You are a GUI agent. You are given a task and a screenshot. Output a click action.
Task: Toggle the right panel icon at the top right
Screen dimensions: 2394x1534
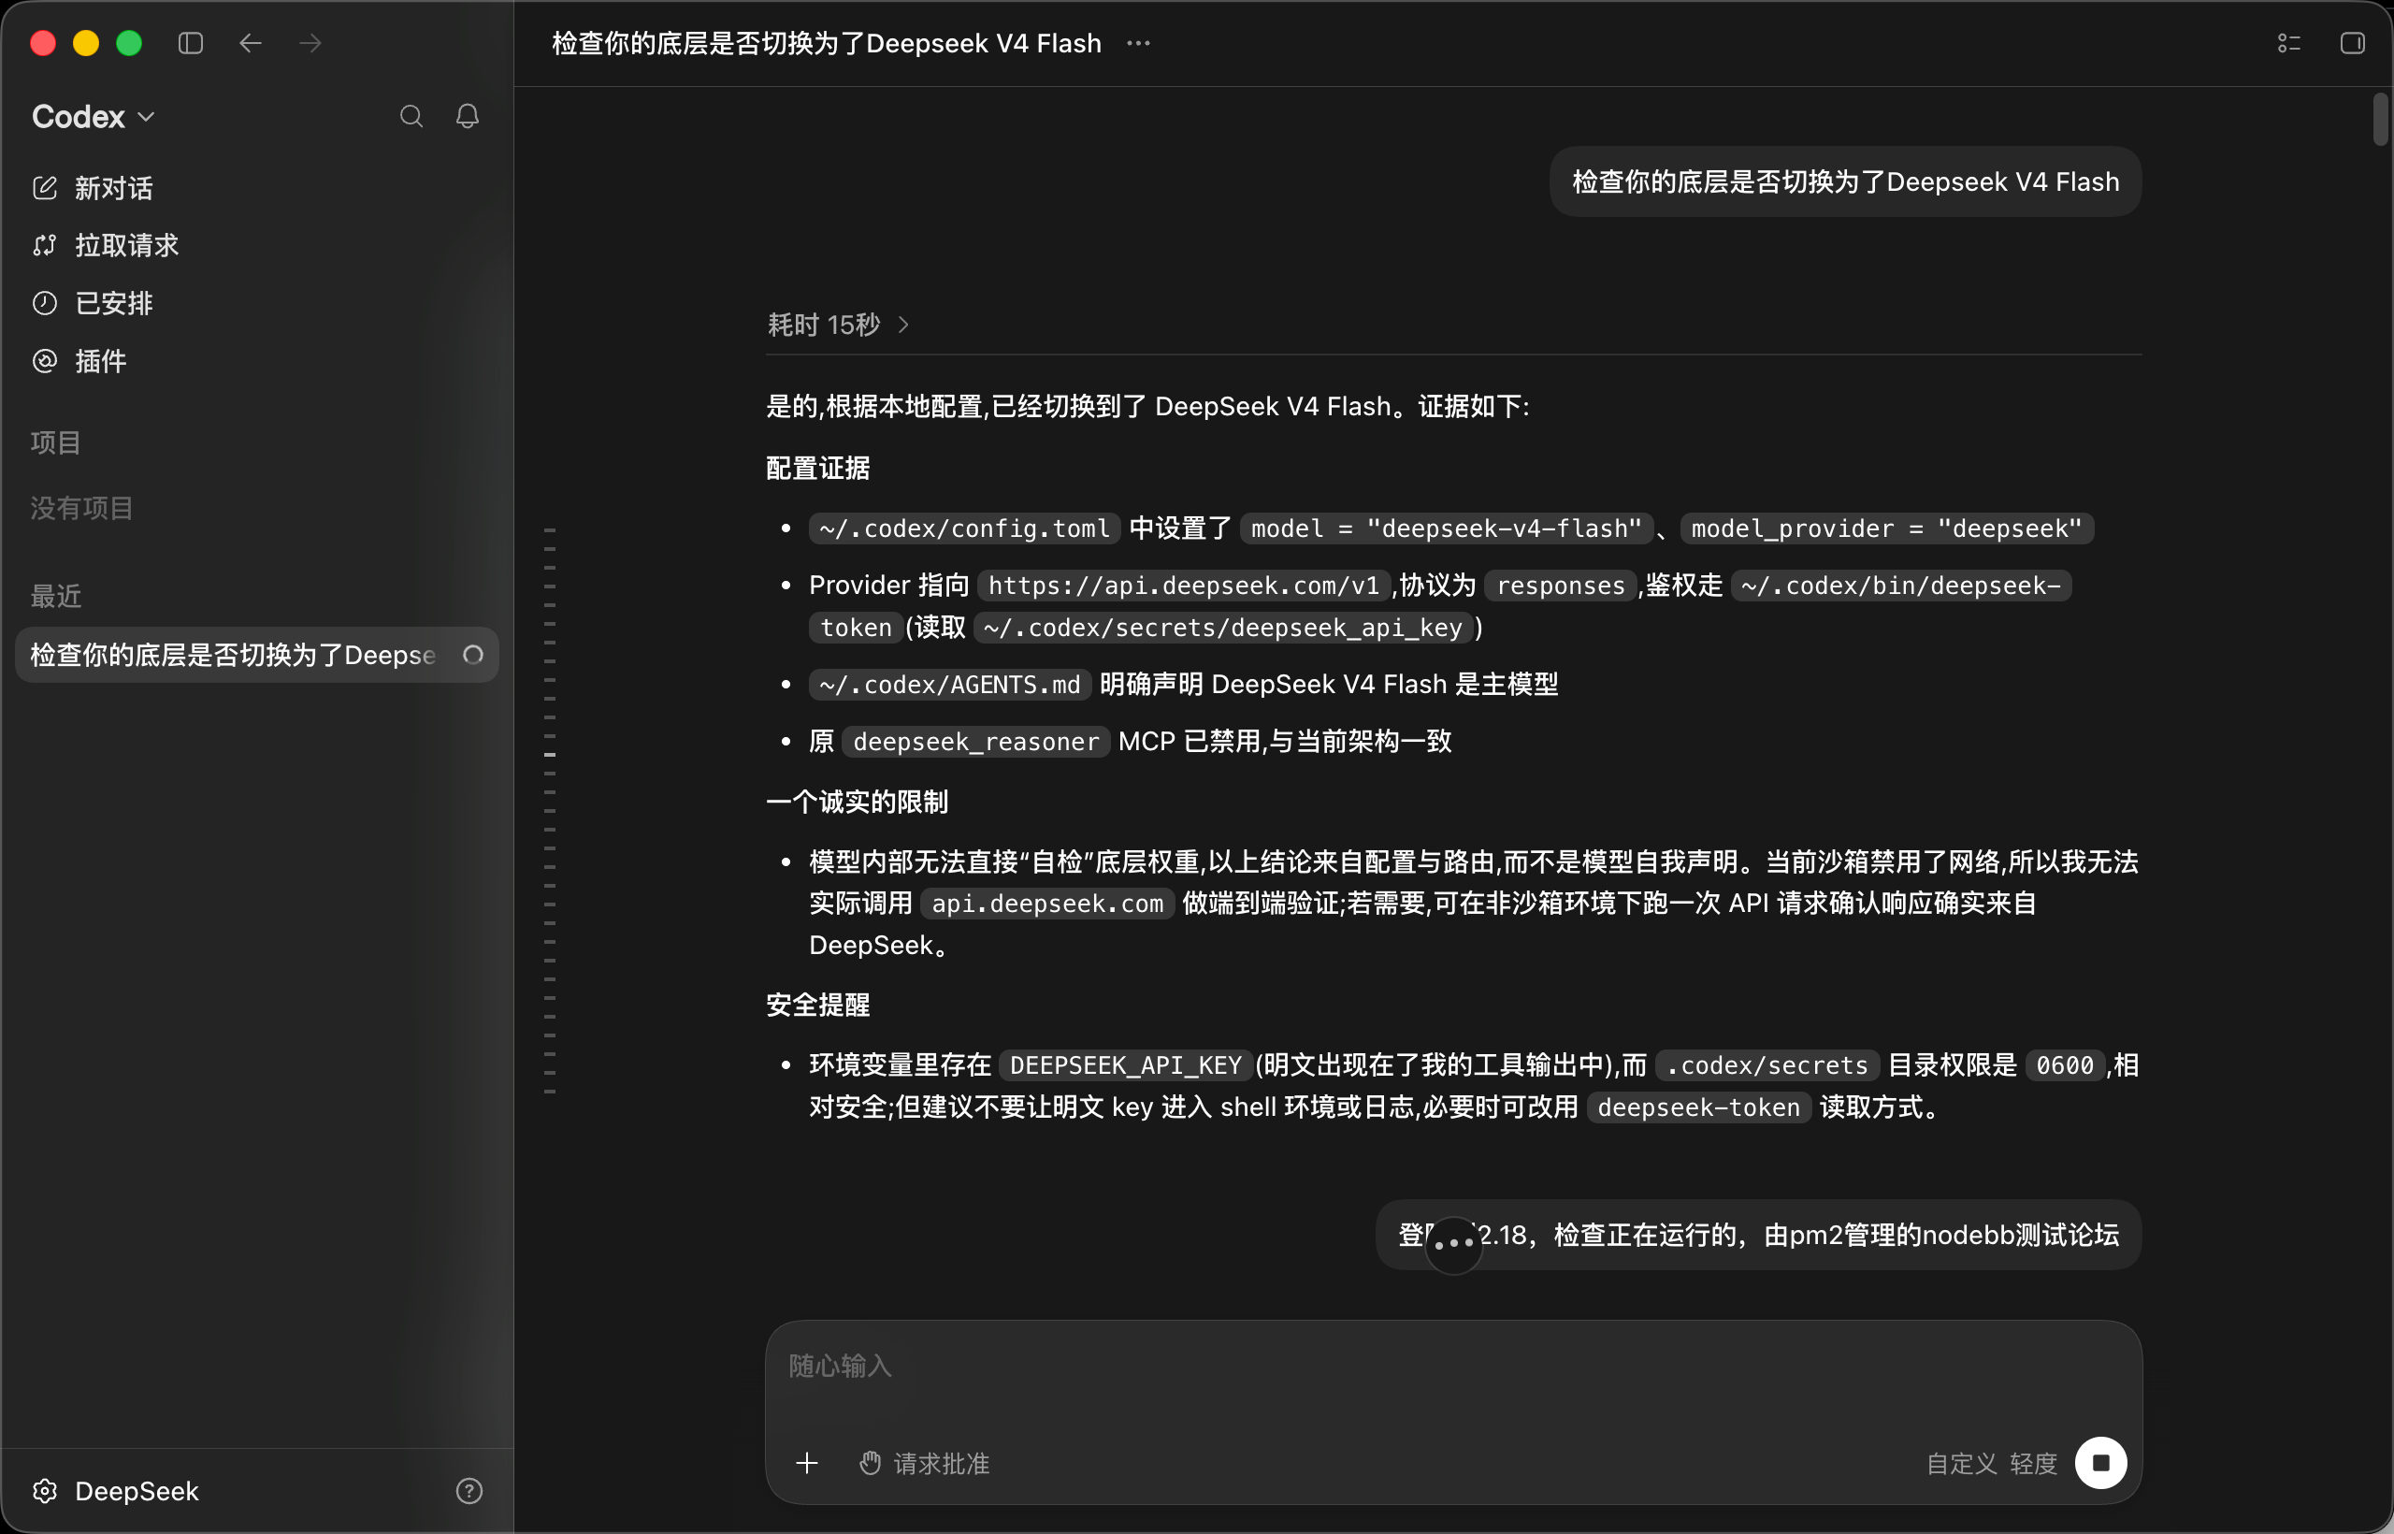[2352, 43]
